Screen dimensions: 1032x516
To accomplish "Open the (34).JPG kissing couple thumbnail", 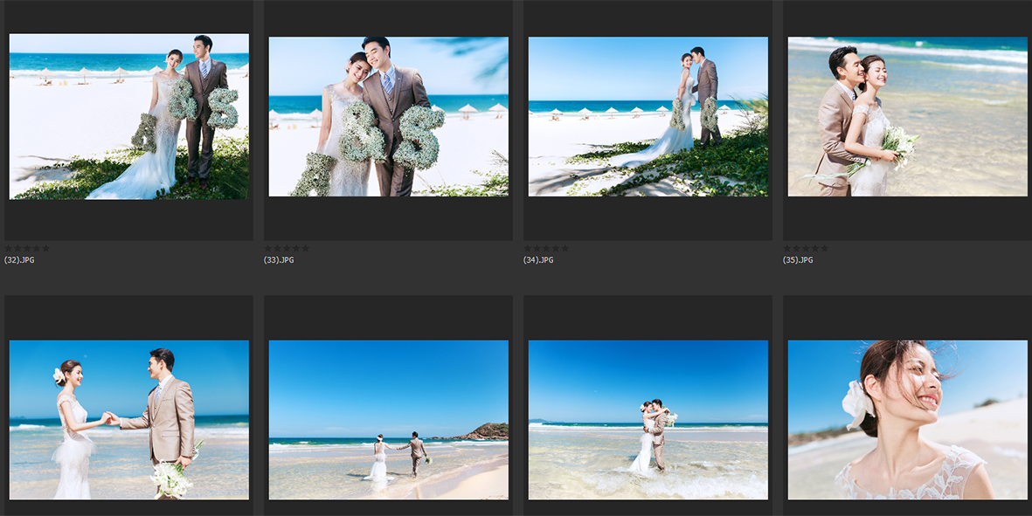I will [x=648, y=116].
